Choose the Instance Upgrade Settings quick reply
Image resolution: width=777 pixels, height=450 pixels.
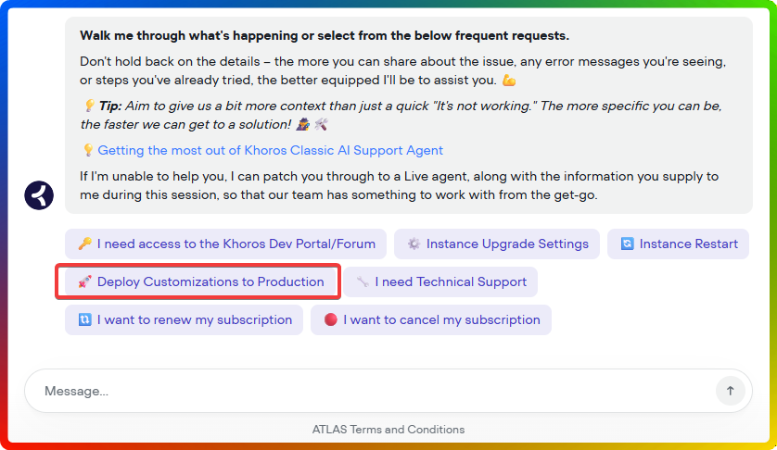[x=507, y=244]
